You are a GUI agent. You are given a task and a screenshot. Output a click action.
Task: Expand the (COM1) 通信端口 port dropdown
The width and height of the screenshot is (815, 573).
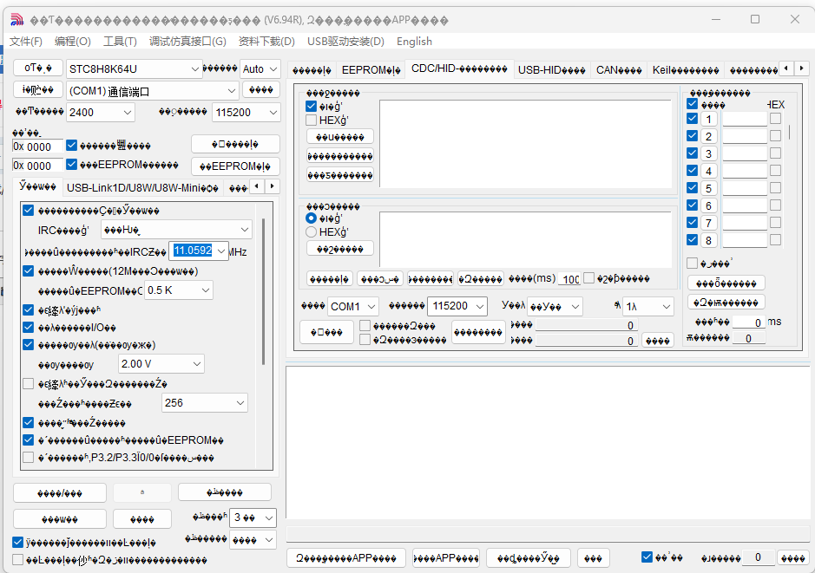coord(152,91)
